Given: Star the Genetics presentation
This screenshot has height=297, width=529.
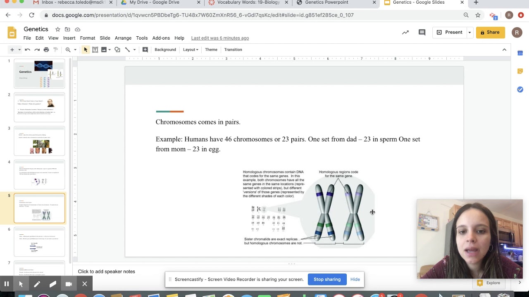Looking at the screenshot, I should pos(58,29).
